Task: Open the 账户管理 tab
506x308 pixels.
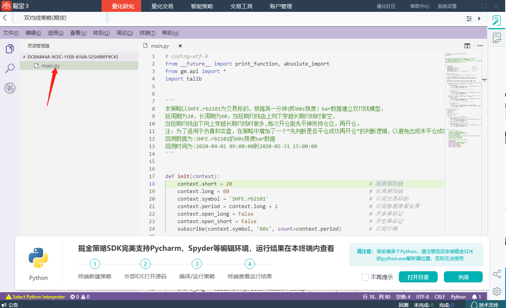Action: pyautogui.click(x=281, y=6)
